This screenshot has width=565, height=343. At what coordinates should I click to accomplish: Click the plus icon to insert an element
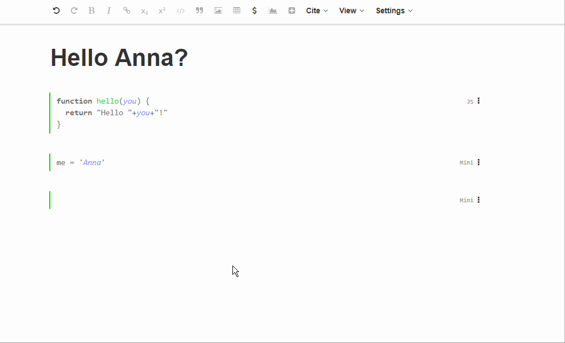292,11
